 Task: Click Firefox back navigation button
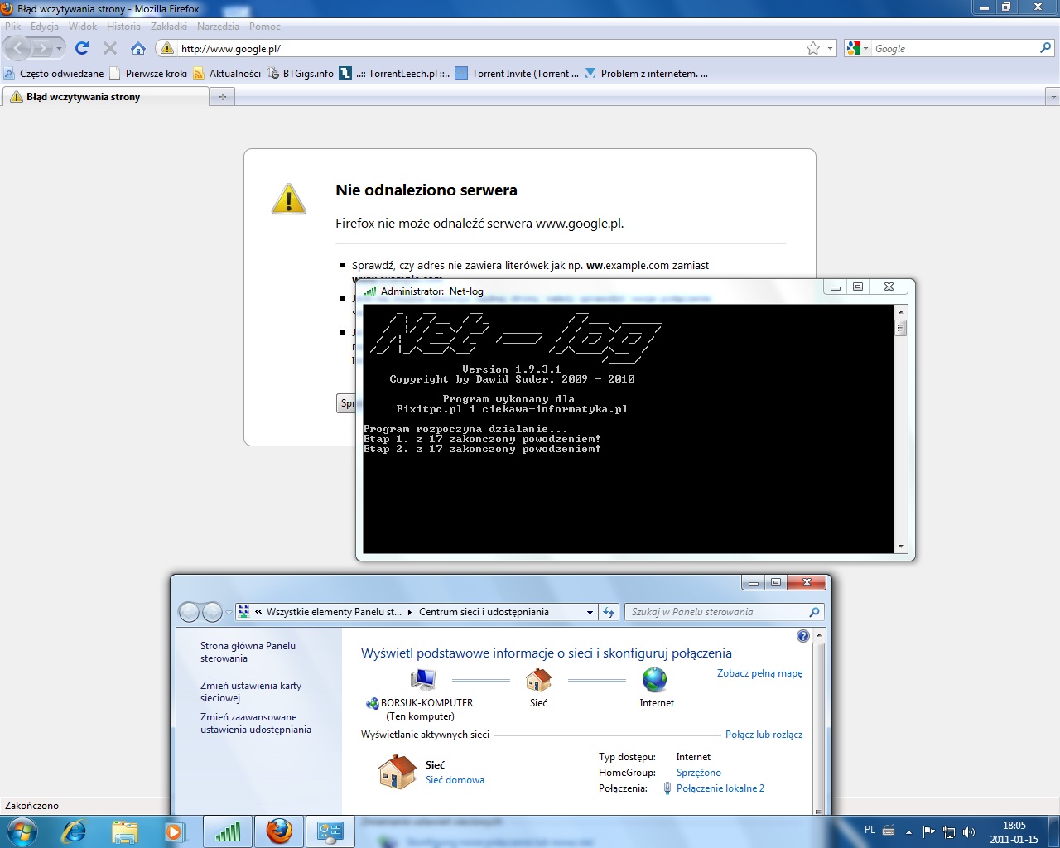(x=18, y=48)
